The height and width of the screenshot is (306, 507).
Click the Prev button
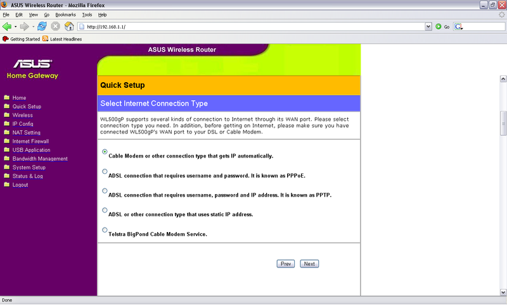286,264
